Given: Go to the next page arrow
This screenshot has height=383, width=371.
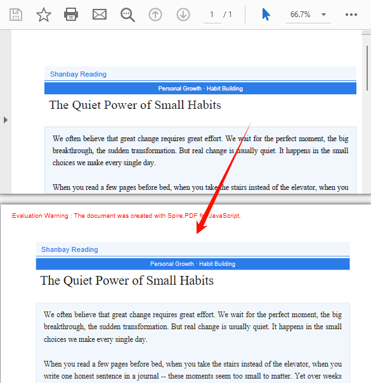Looking at the screenshot, I should coord(183,15).
